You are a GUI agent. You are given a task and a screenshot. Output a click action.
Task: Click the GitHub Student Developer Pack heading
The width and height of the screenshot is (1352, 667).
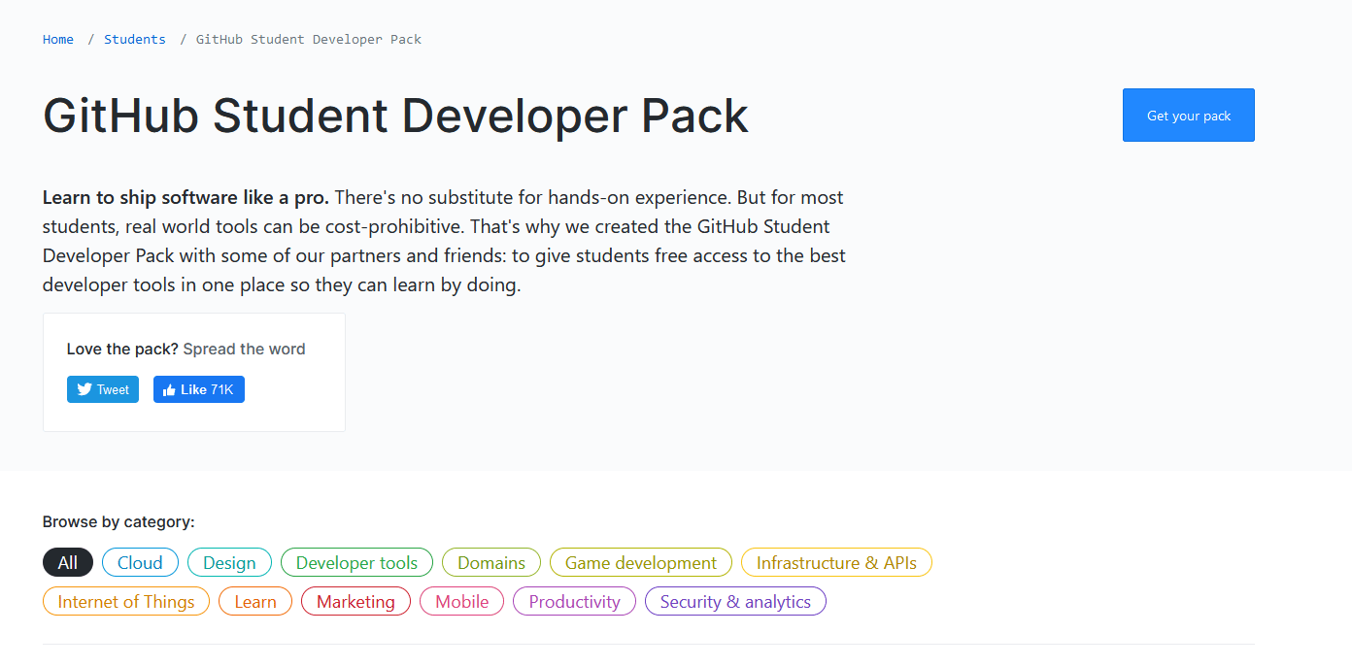pyautogui.click(x=395, y=116)
